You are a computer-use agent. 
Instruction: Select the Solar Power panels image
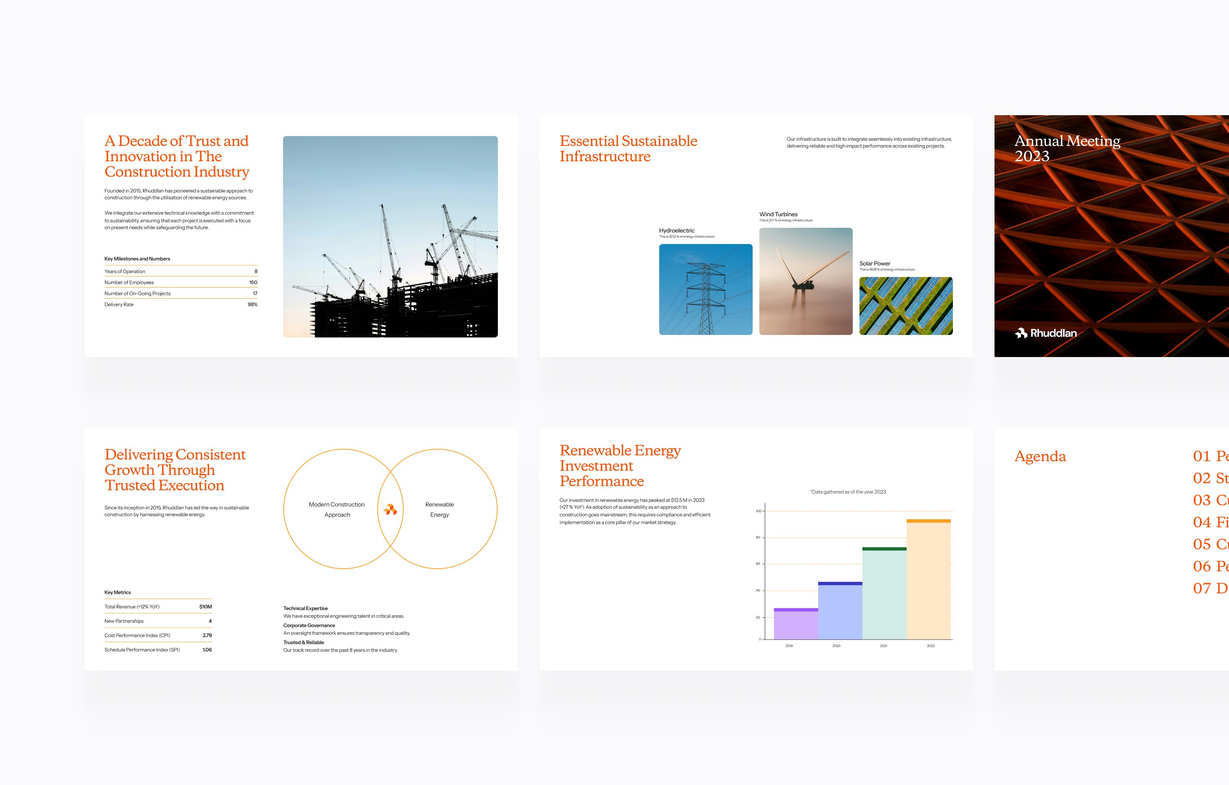tap(906, 306)
